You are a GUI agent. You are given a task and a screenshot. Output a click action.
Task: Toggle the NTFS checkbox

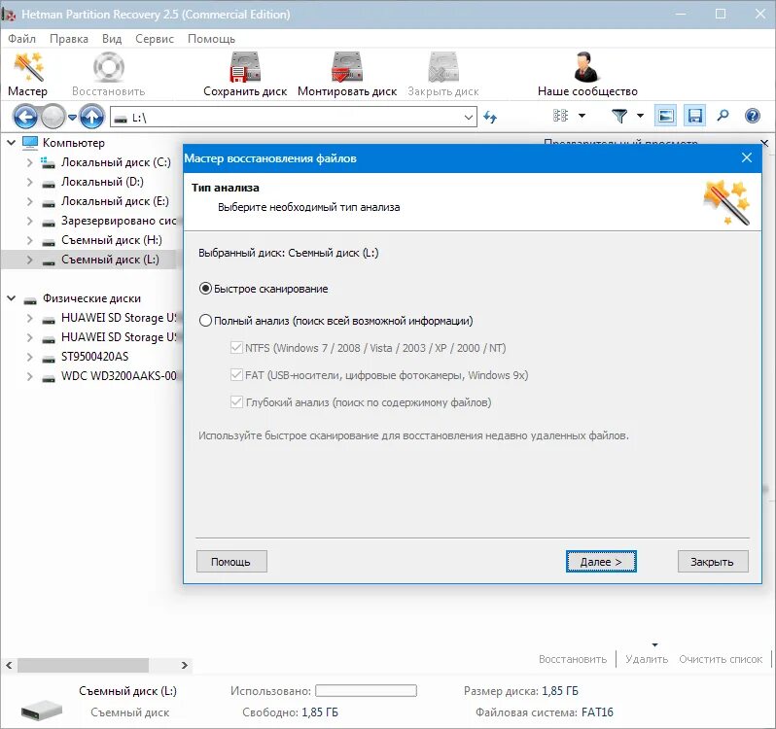pyautogui.click(x=236, y=347)
